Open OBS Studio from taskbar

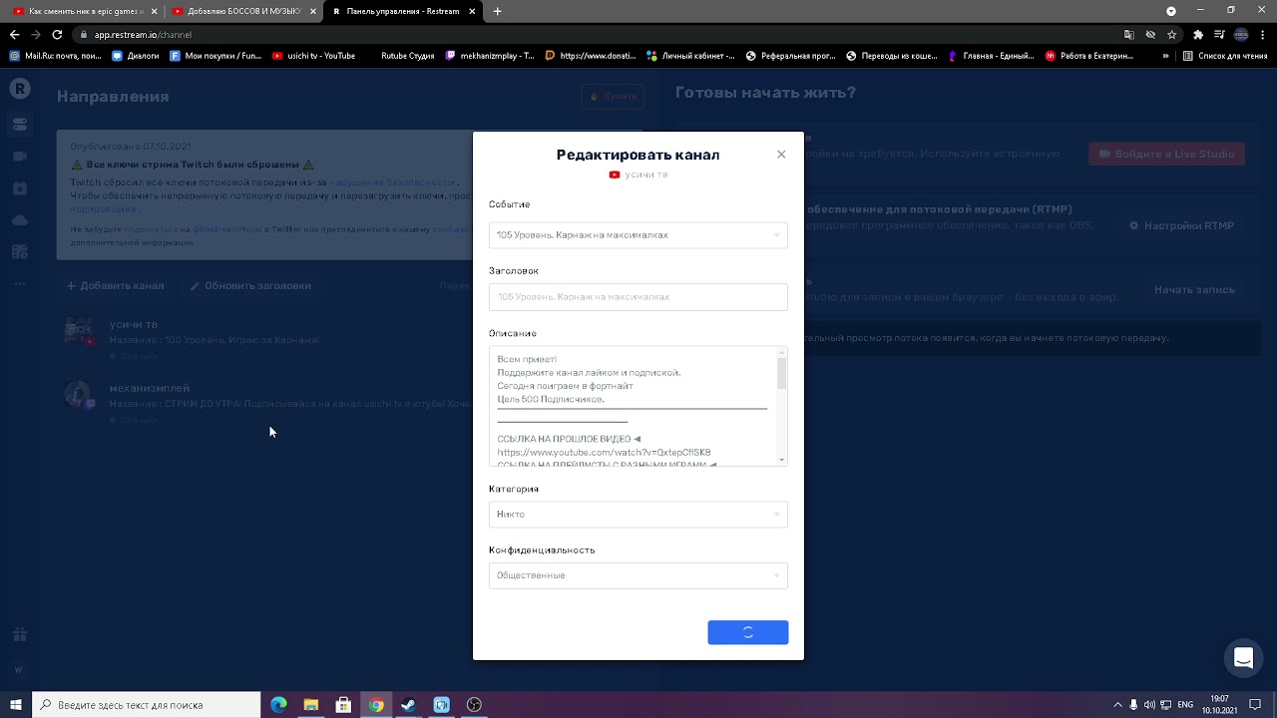tap(474, 705)
